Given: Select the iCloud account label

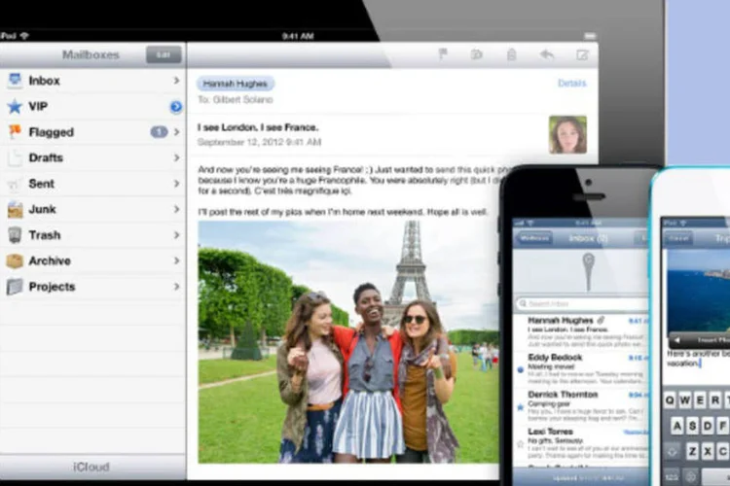Looking at the screenshot, I should pos(91,467).
